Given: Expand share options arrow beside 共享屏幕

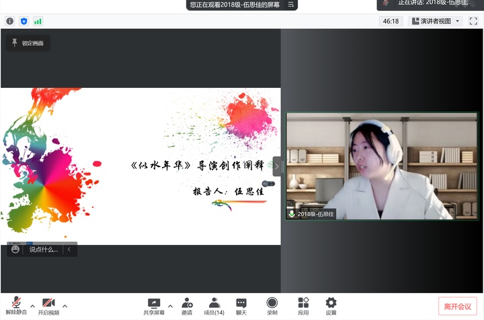Looking at the screenshot, I should [170, 306].
